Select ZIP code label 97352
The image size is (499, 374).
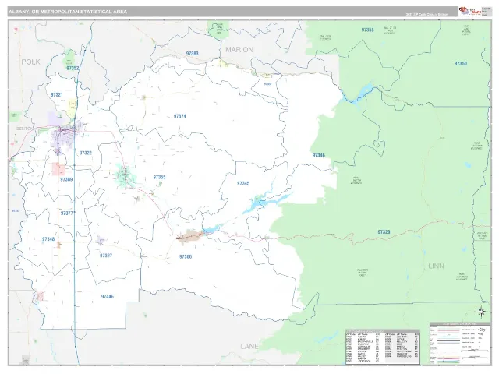[73, 68]
